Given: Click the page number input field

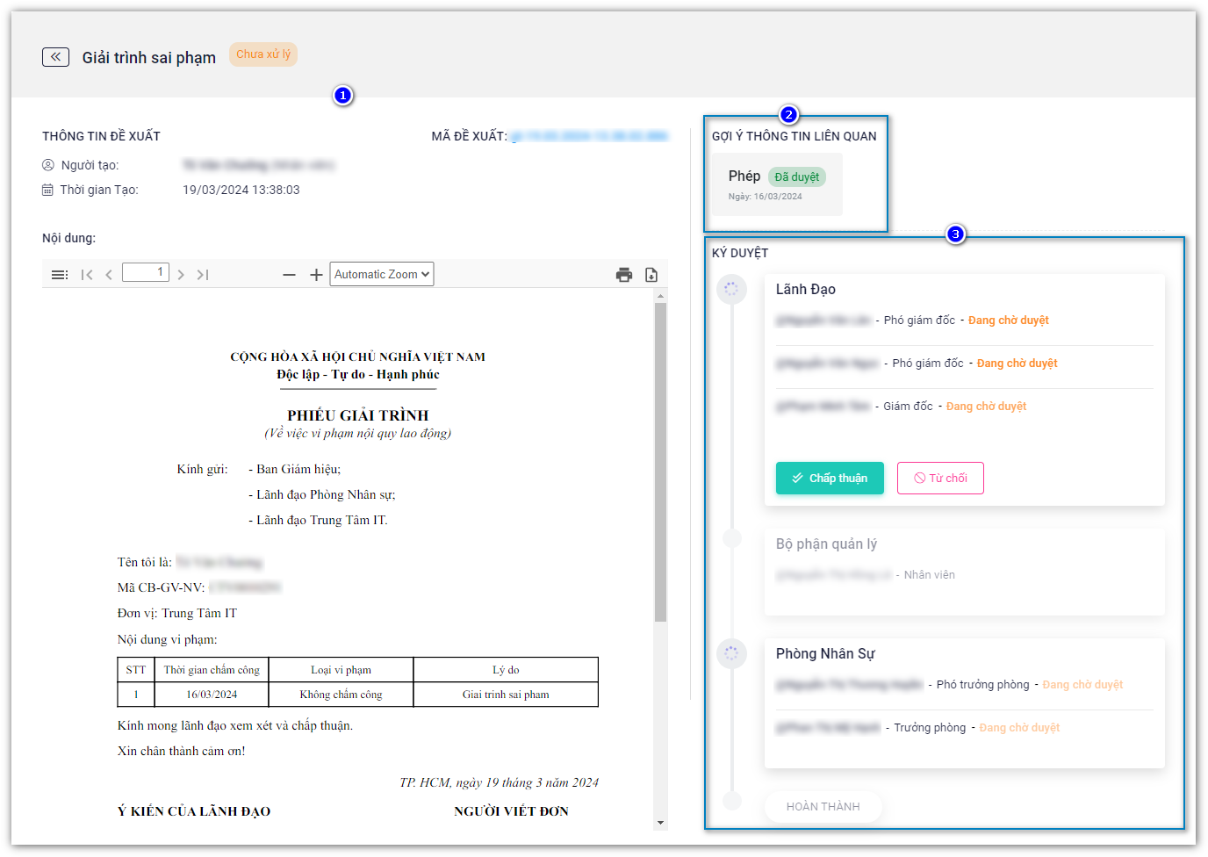Looking at the screenshot, I should coord(146,272).
